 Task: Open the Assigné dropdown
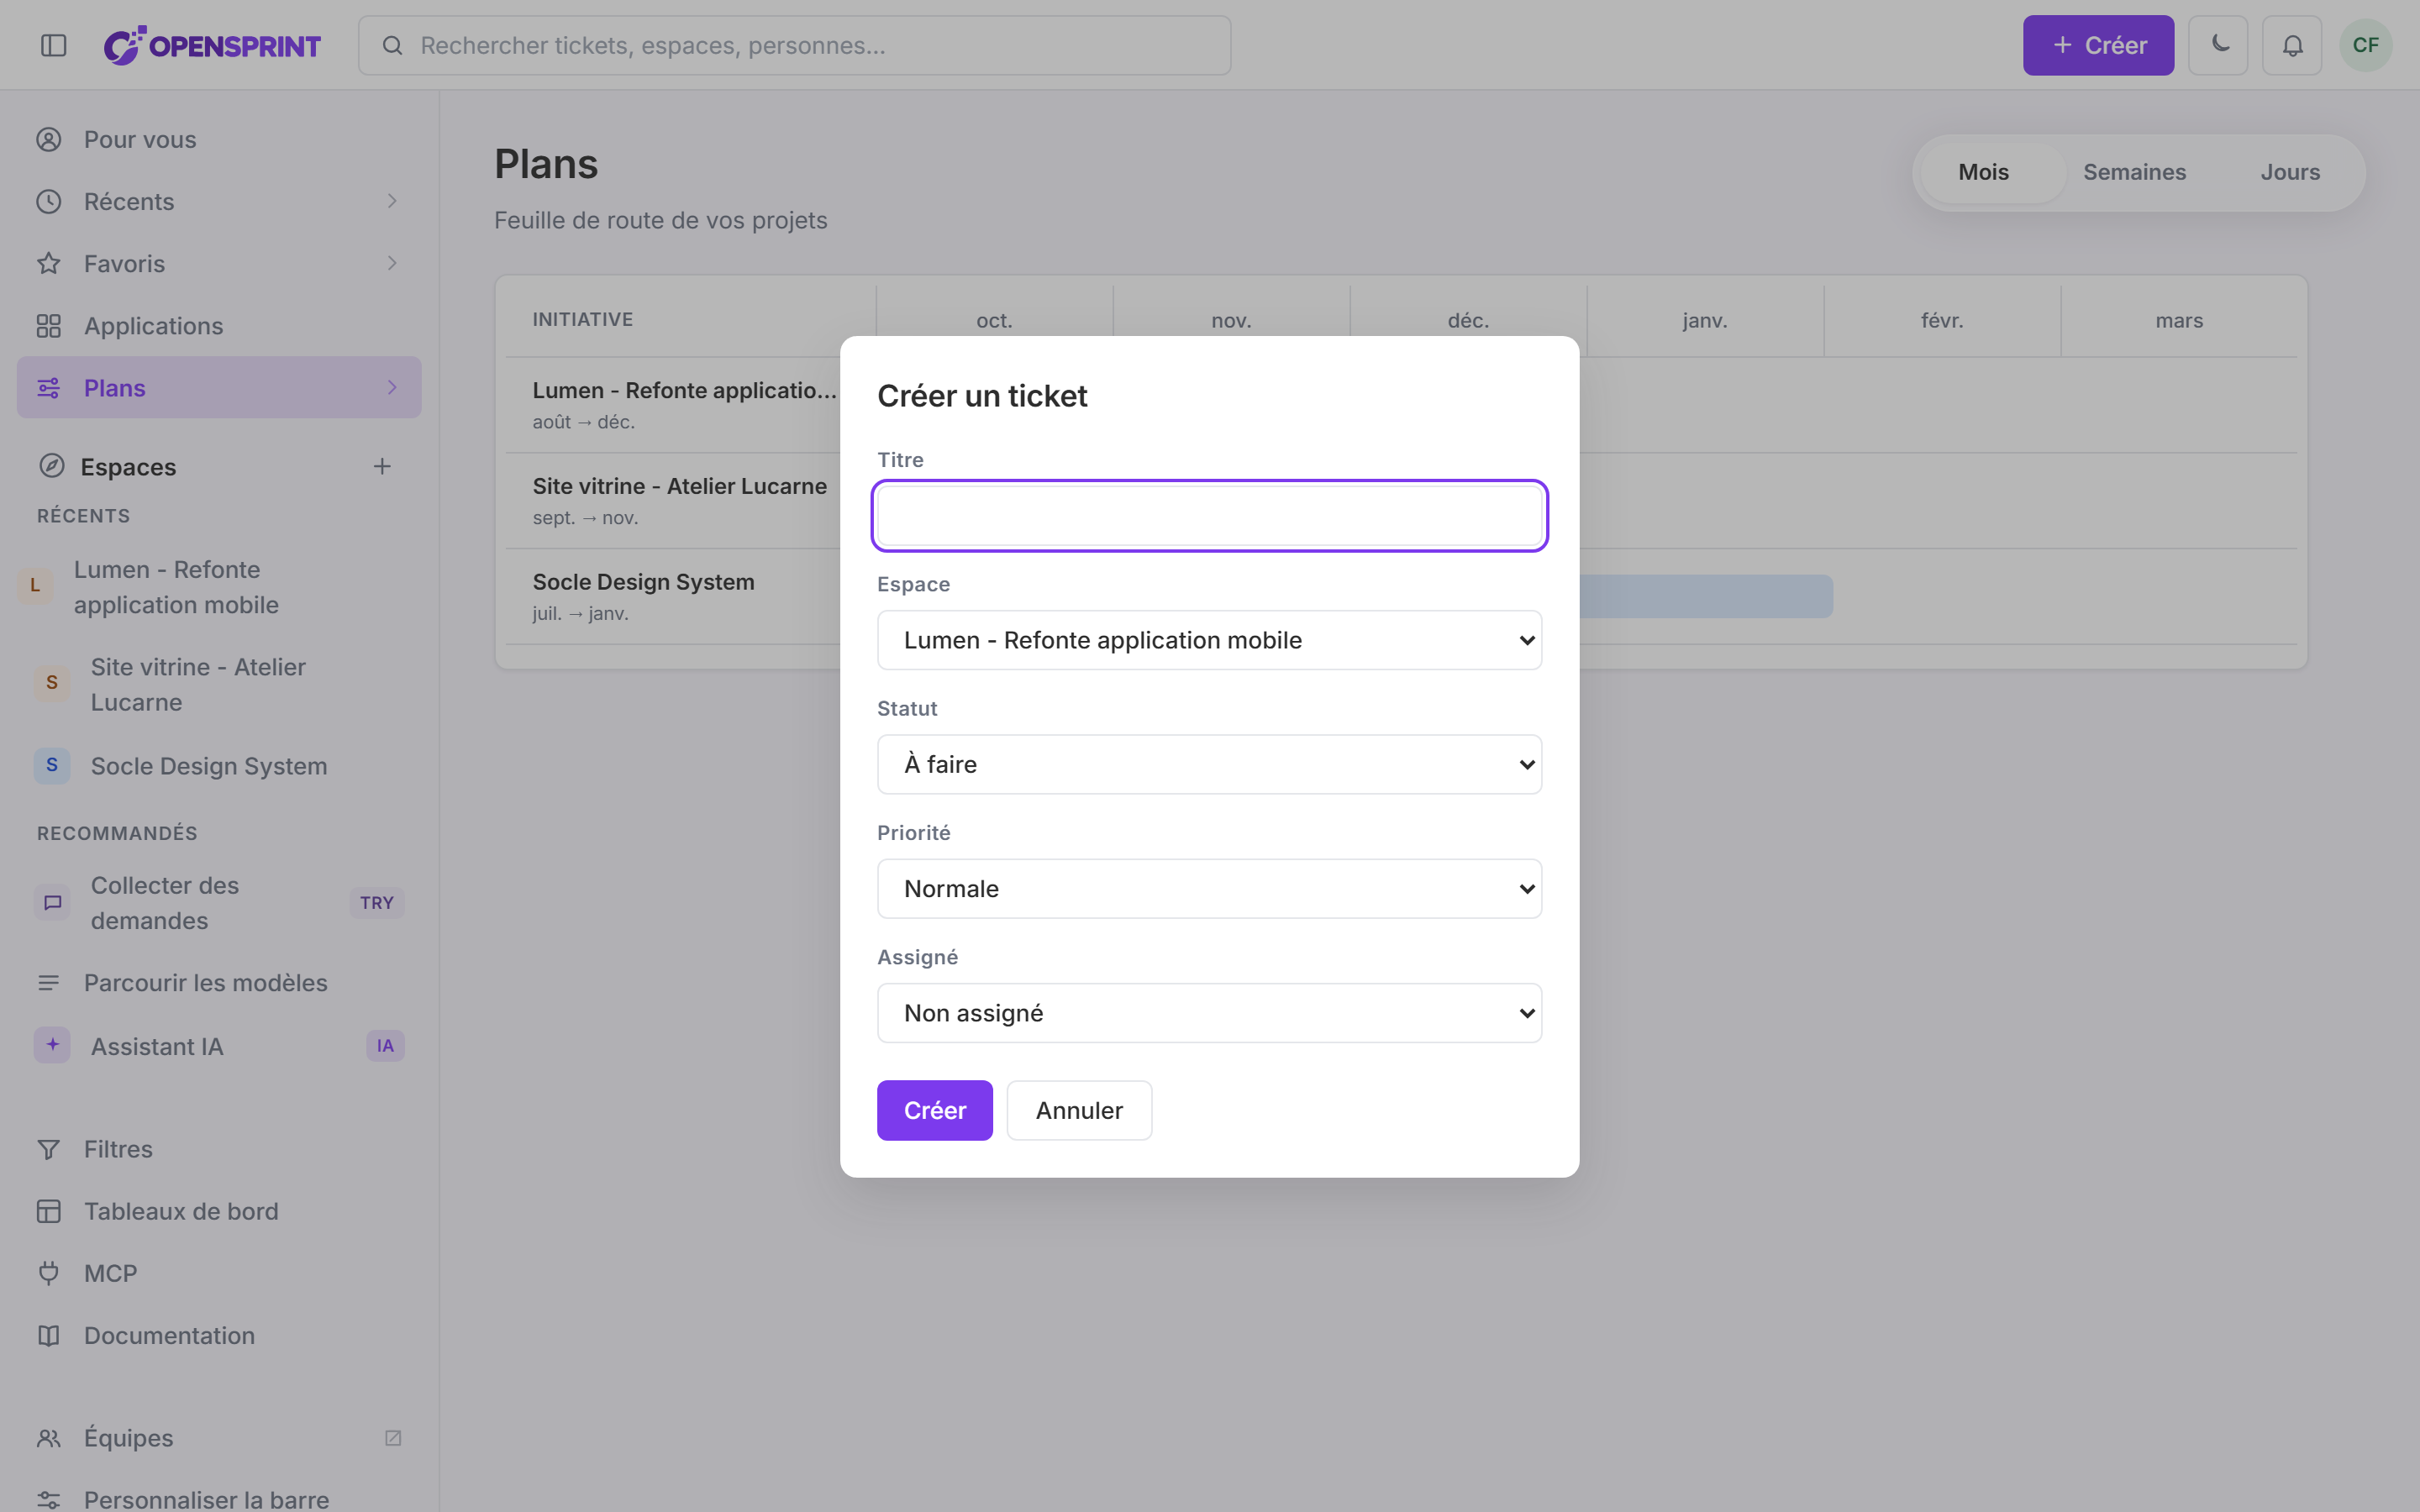[x=1209, y=1013]
